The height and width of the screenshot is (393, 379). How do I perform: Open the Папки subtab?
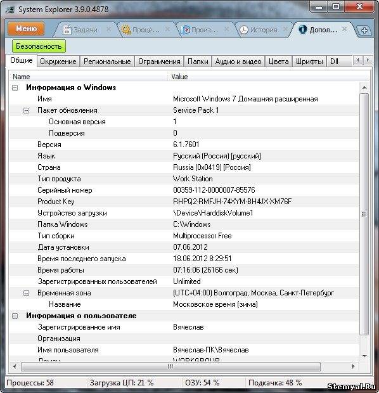(198, 61)
